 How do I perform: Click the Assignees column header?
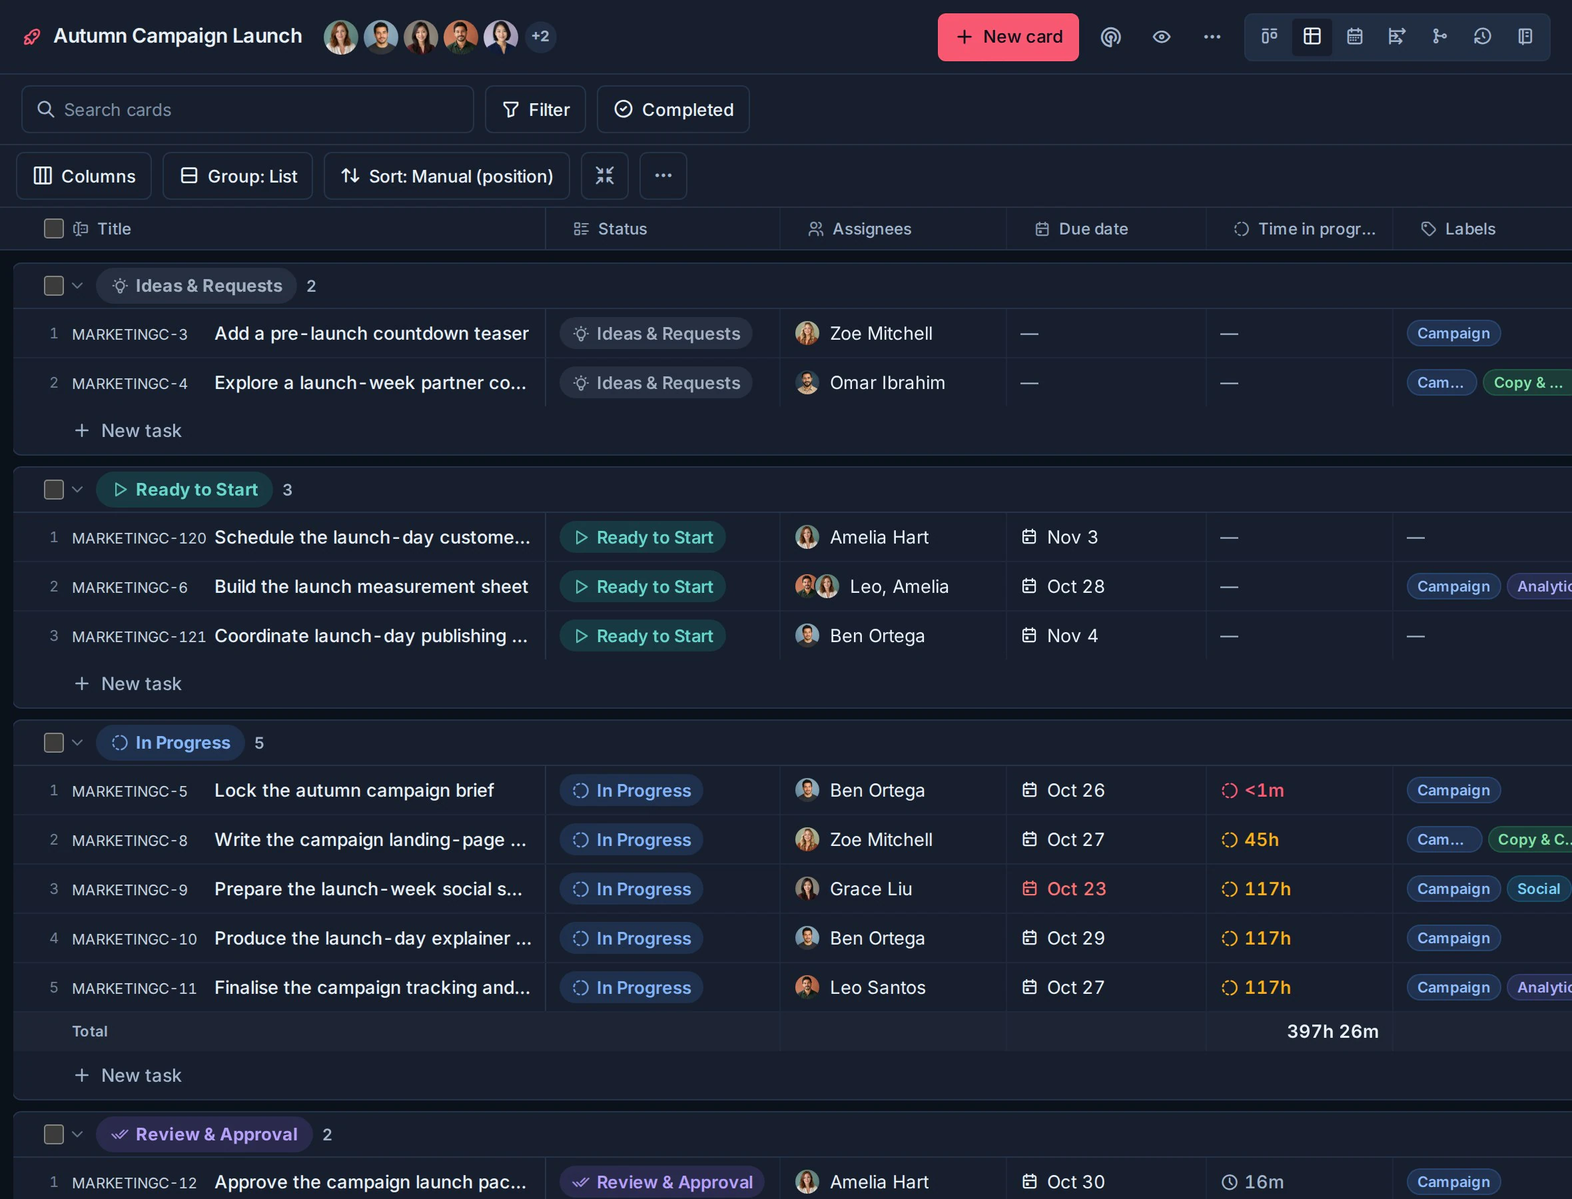coord(893,229)
